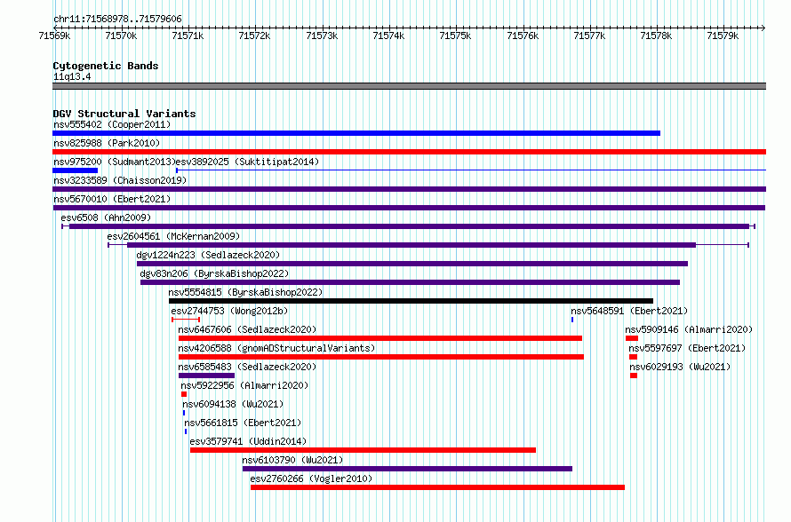Click the nsv6585483 (Sedlazeck2020) short purple bar
Screen dimensions: 791x522
[x=206, y=376]
